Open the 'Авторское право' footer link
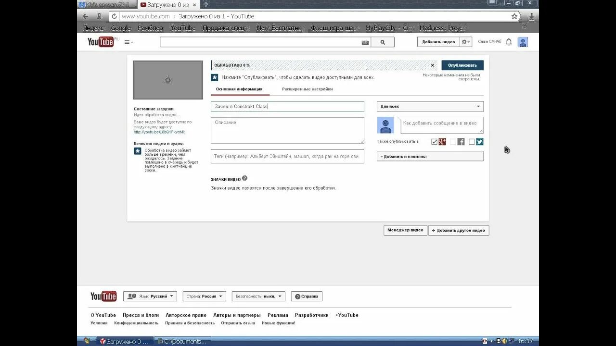Viewport: 616px width, 346px height. tap(186, 315)
